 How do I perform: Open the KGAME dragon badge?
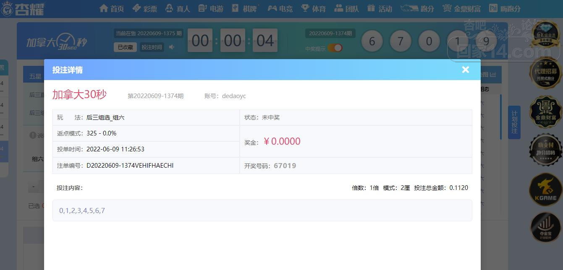pyautogui.click(x=545, y=190)
